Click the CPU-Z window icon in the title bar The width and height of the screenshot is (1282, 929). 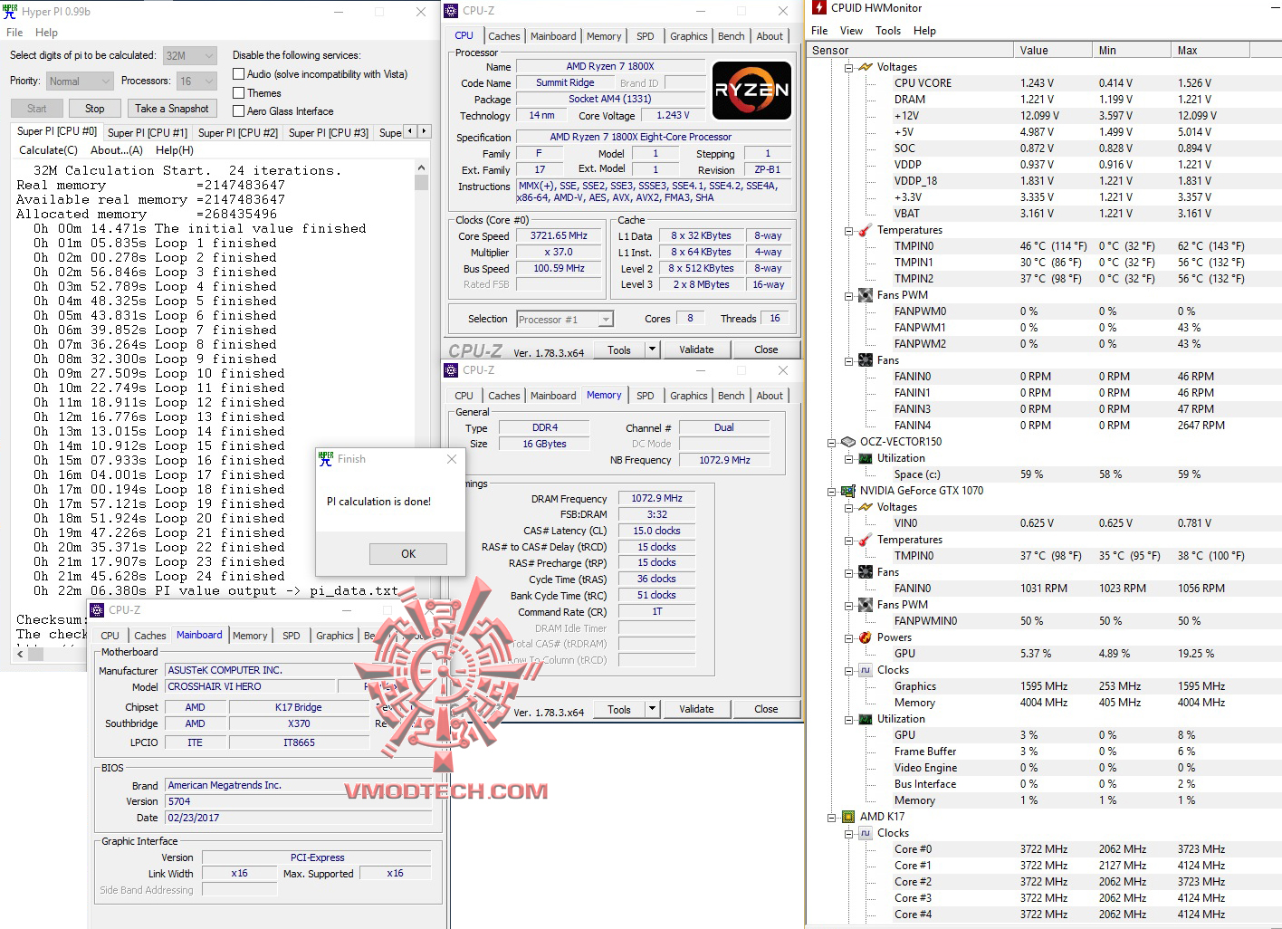[x=451, y=11]
